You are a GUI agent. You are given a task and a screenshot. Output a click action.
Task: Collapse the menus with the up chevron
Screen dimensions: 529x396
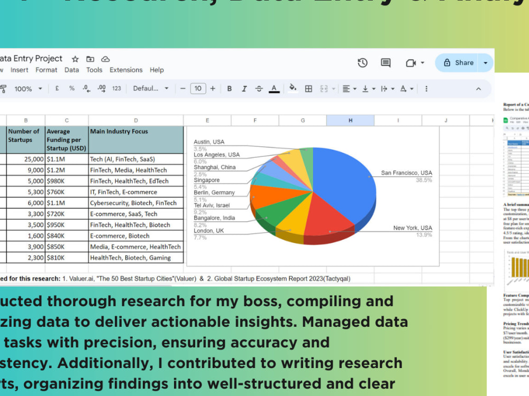(x=478, y=89)
